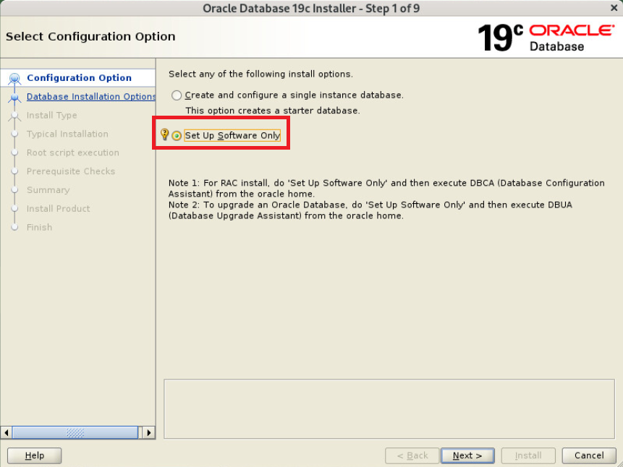Click the 'This option creates a starter database' text
623x467 pixels.
273,111
